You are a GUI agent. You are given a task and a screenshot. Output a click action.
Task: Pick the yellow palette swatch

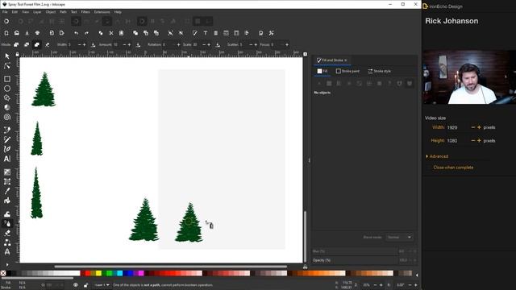[x=98, y=273]
